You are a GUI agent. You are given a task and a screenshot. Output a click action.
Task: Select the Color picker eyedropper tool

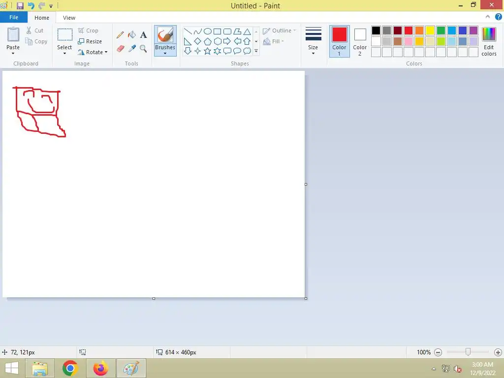[132, 49]
